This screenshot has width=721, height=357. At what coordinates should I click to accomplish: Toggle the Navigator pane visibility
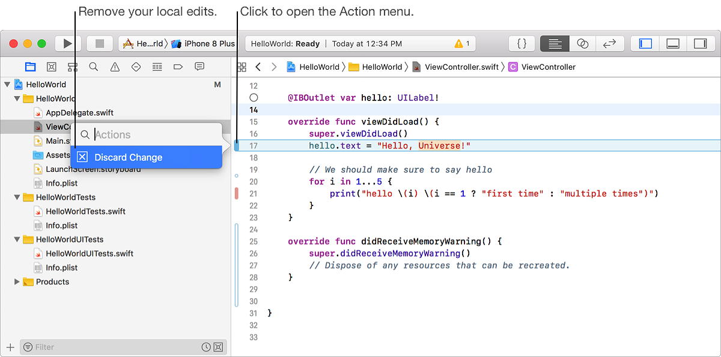click(645, 44)
